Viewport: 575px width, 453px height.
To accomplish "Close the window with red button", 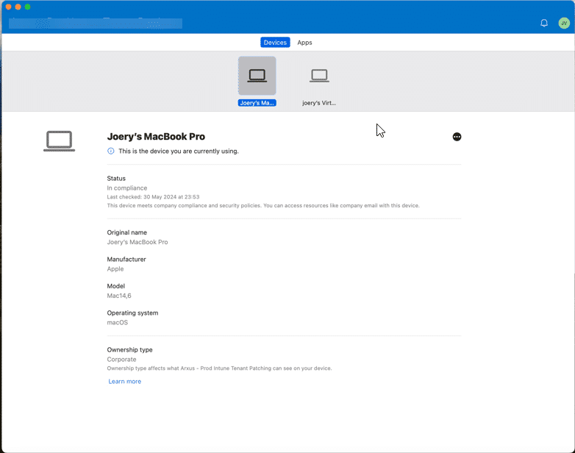I will pyautogui.click(x=8, y=7).
